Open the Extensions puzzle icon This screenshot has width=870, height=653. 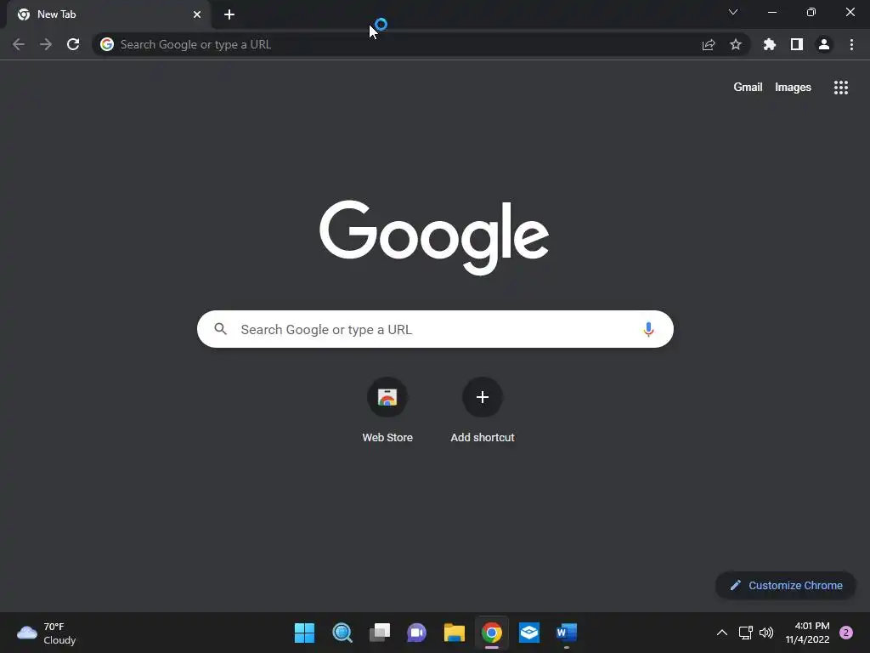point(770,44)
